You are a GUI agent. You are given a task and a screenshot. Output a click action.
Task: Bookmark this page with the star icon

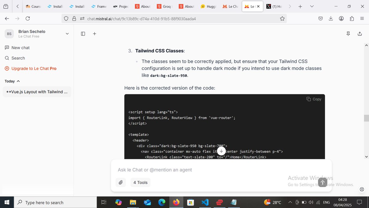[282, 18]
